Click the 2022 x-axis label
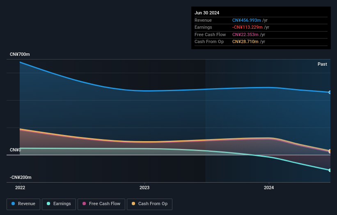The height and width of the screenshot is (215, 337). tap(20, 188)
